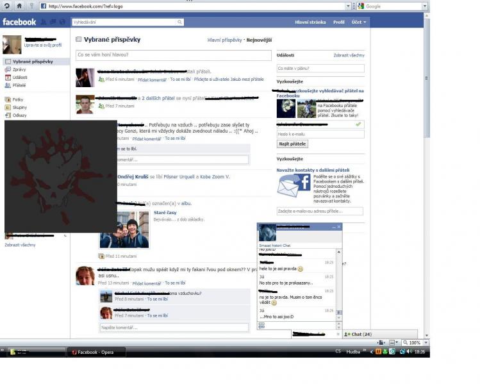Screen dimensions: 480x384
Task: Minimize the chat window with dash icon
Action: (334, 227)
